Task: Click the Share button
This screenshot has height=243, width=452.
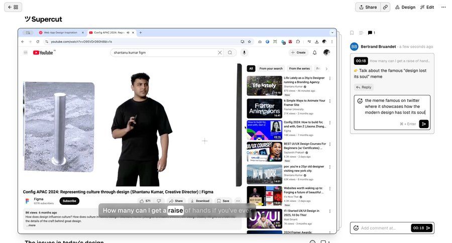Action: 367,7
